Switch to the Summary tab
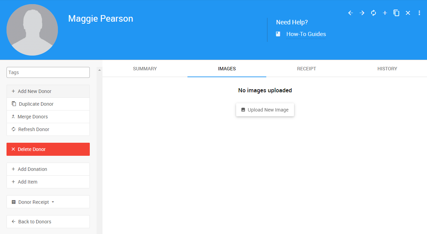The width and height of the screenshot is (427, 234). (145, 69)
